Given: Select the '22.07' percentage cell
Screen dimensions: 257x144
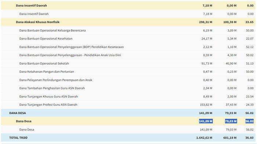Looking at the screenshot, I should tap(250, 38).
